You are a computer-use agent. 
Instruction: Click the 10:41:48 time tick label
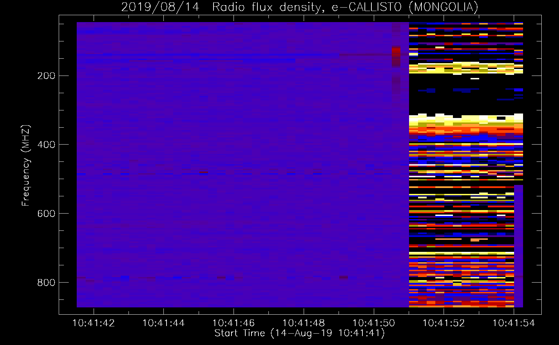coord(304,323)
